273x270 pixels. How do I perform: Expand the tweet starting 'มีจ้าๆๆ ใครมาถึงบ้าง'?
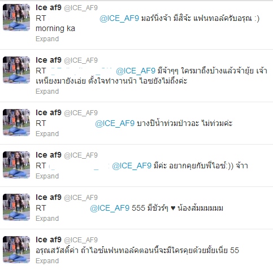pyautogui.click(x=47, y=92)
